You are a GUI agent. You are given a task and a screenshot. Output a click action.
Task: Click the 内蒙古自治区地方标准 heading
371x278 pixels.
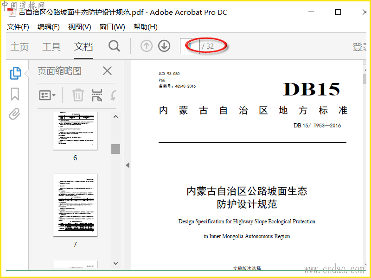(253, 110)
